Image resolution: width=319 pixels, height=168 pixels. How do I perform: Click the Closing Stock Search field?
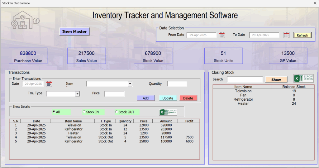point(245,79)
